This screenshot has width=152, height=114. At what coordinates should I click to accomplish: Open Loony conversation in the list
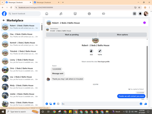tap(20, 61)
